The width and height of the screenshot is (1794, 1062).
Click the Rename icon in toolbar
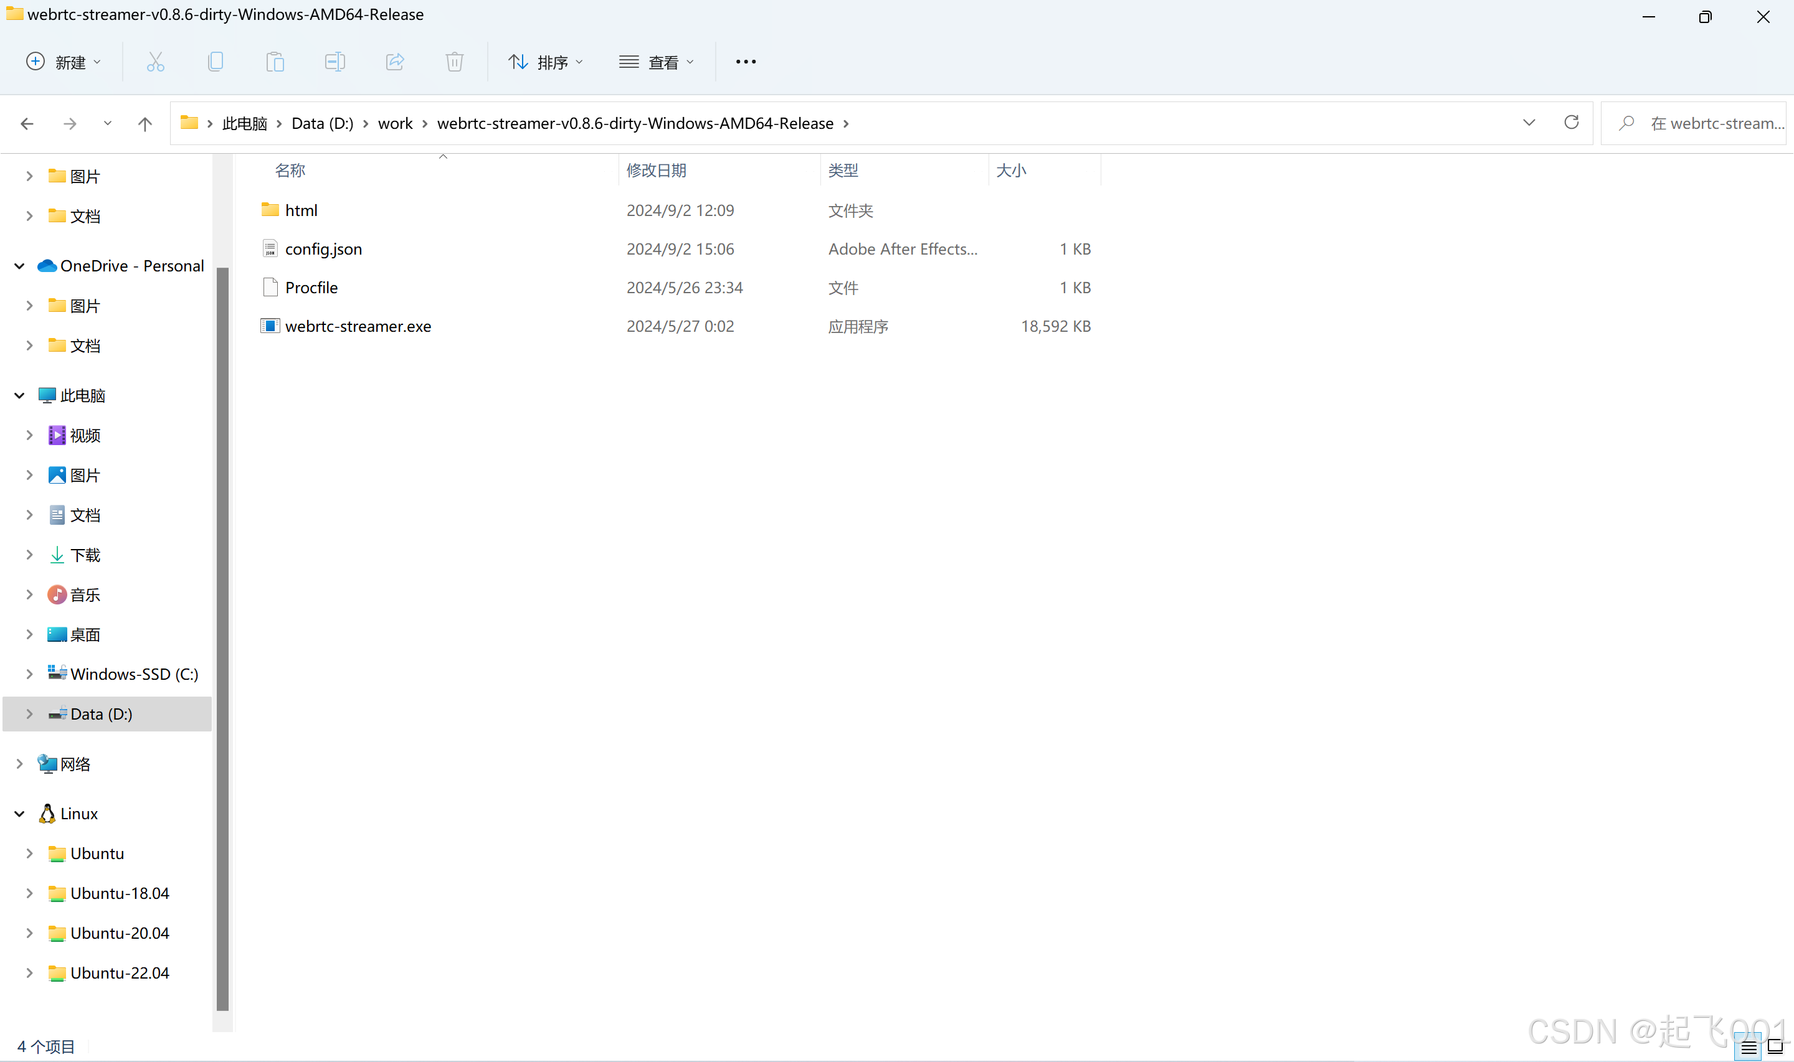pos(335,62)
